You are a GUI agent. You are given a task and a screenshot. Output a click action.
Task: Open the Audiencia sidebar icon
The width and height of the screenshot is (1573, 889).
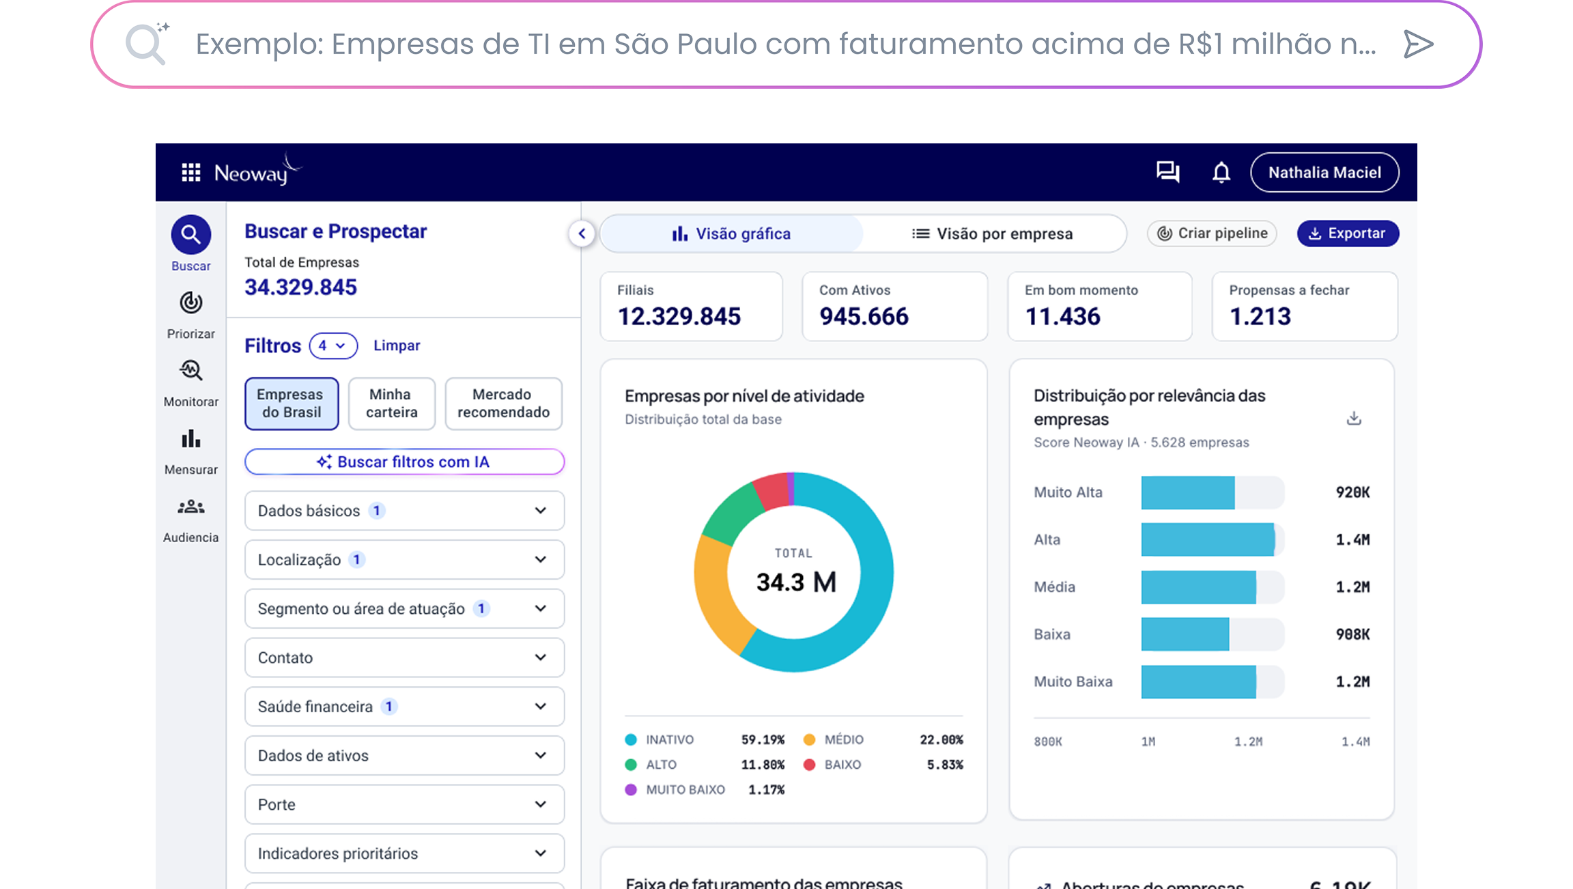click(191, 507)
